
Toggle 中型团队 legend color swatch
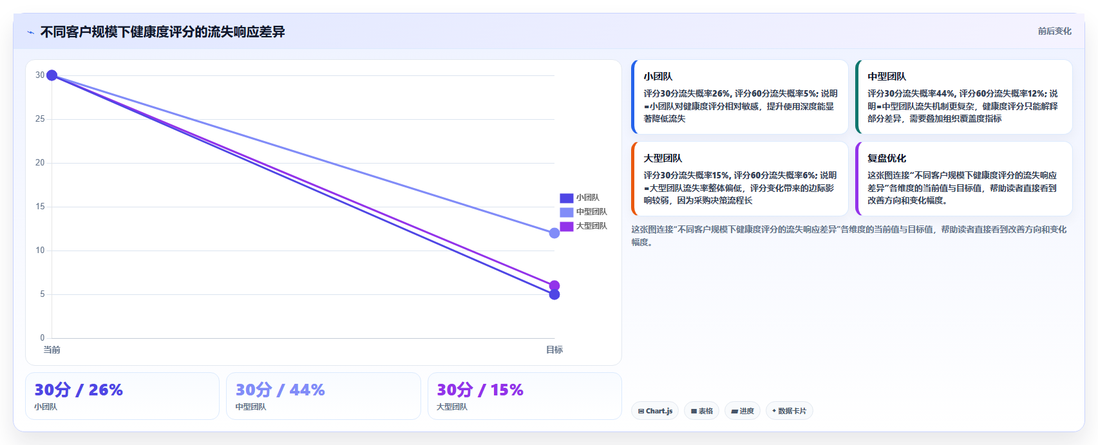566,213
